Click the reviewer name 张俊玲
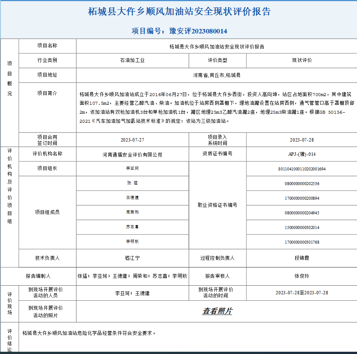Screen dimensions: 357x354 [x=302, y=276]
